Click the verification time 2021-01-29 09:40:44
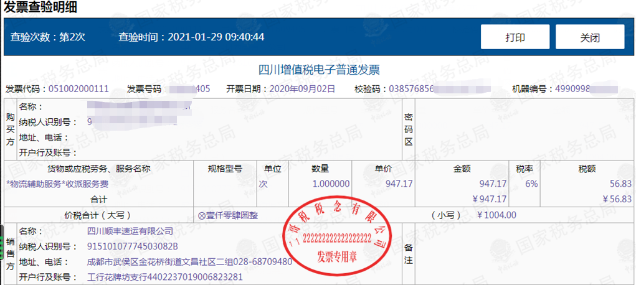 pyautogui.click(x=216, y=37)
